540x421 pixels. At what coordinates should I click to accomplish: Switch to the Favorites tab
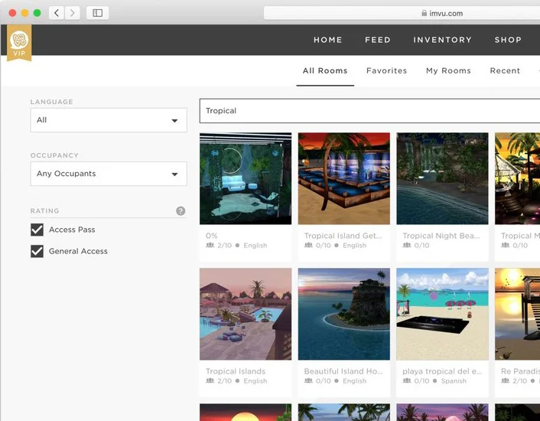click(x=386, y=70)
